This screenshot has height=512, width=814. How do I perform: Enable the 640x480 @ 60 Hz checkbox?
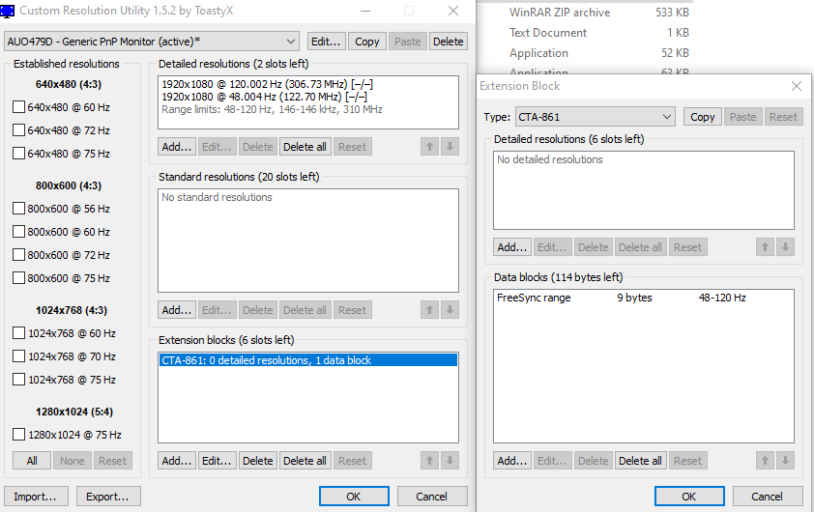pos(18,107)
